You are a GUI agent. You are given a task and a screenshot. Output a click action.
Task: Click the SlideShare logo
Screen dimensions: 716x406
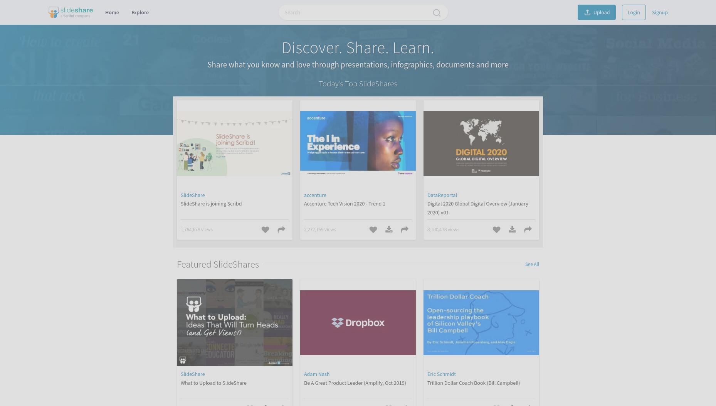click(71, 12)
